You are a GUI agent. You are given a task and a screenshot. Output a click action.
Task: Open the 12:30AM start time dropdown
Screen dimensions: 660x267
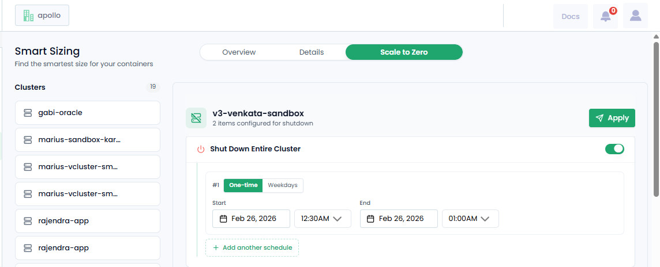(x=322, y=219)
